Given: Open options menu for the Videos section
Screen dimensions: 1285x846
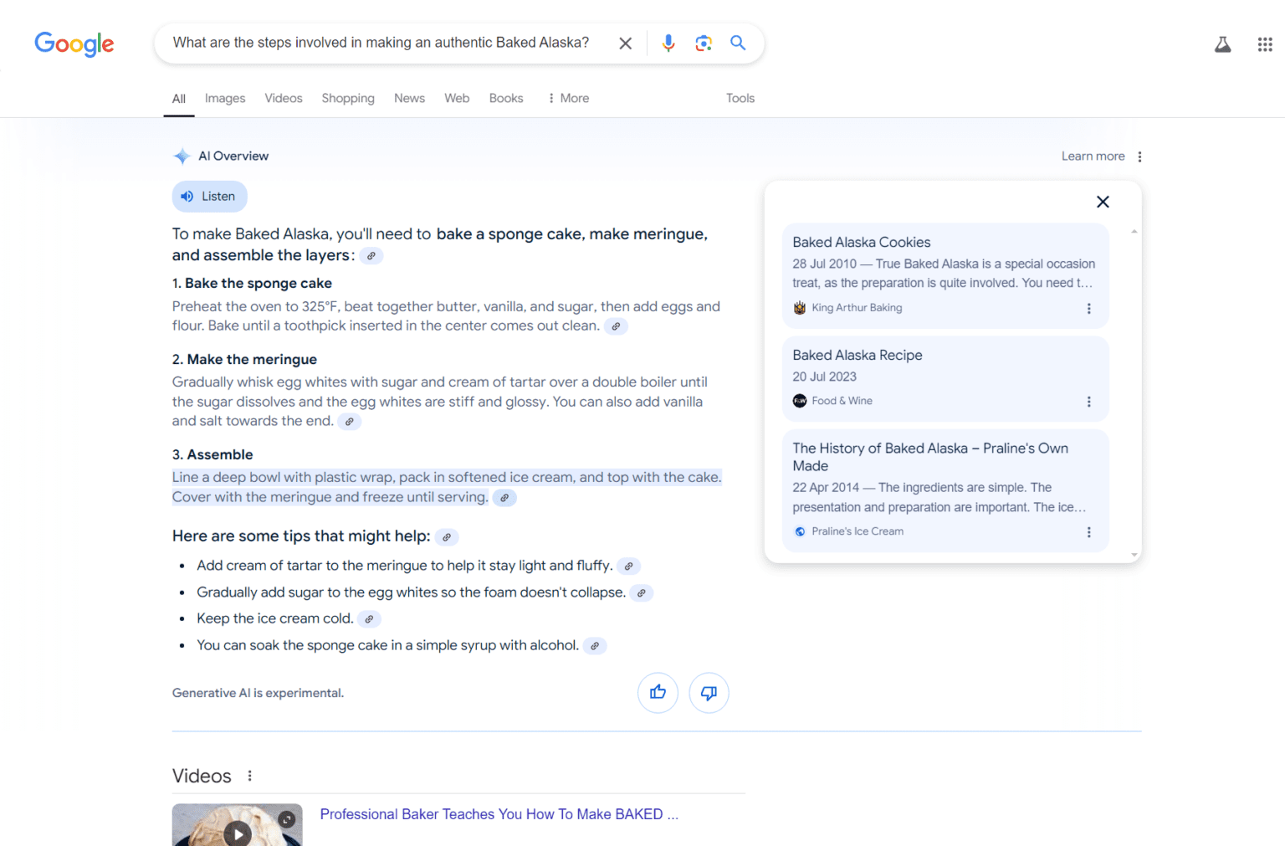Looking at the screenshot, I should (x=249, y=776).
